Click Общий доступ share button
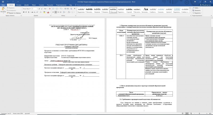Viewport: 213px width, 115px height. [x=205, y=5]
